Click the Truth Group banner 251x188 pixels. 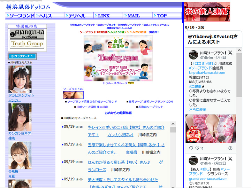pos(27,44)
